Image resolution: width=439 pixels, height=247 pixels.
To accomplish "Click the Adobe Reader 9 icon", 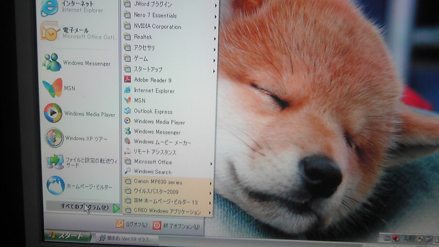I will (127, 80).
